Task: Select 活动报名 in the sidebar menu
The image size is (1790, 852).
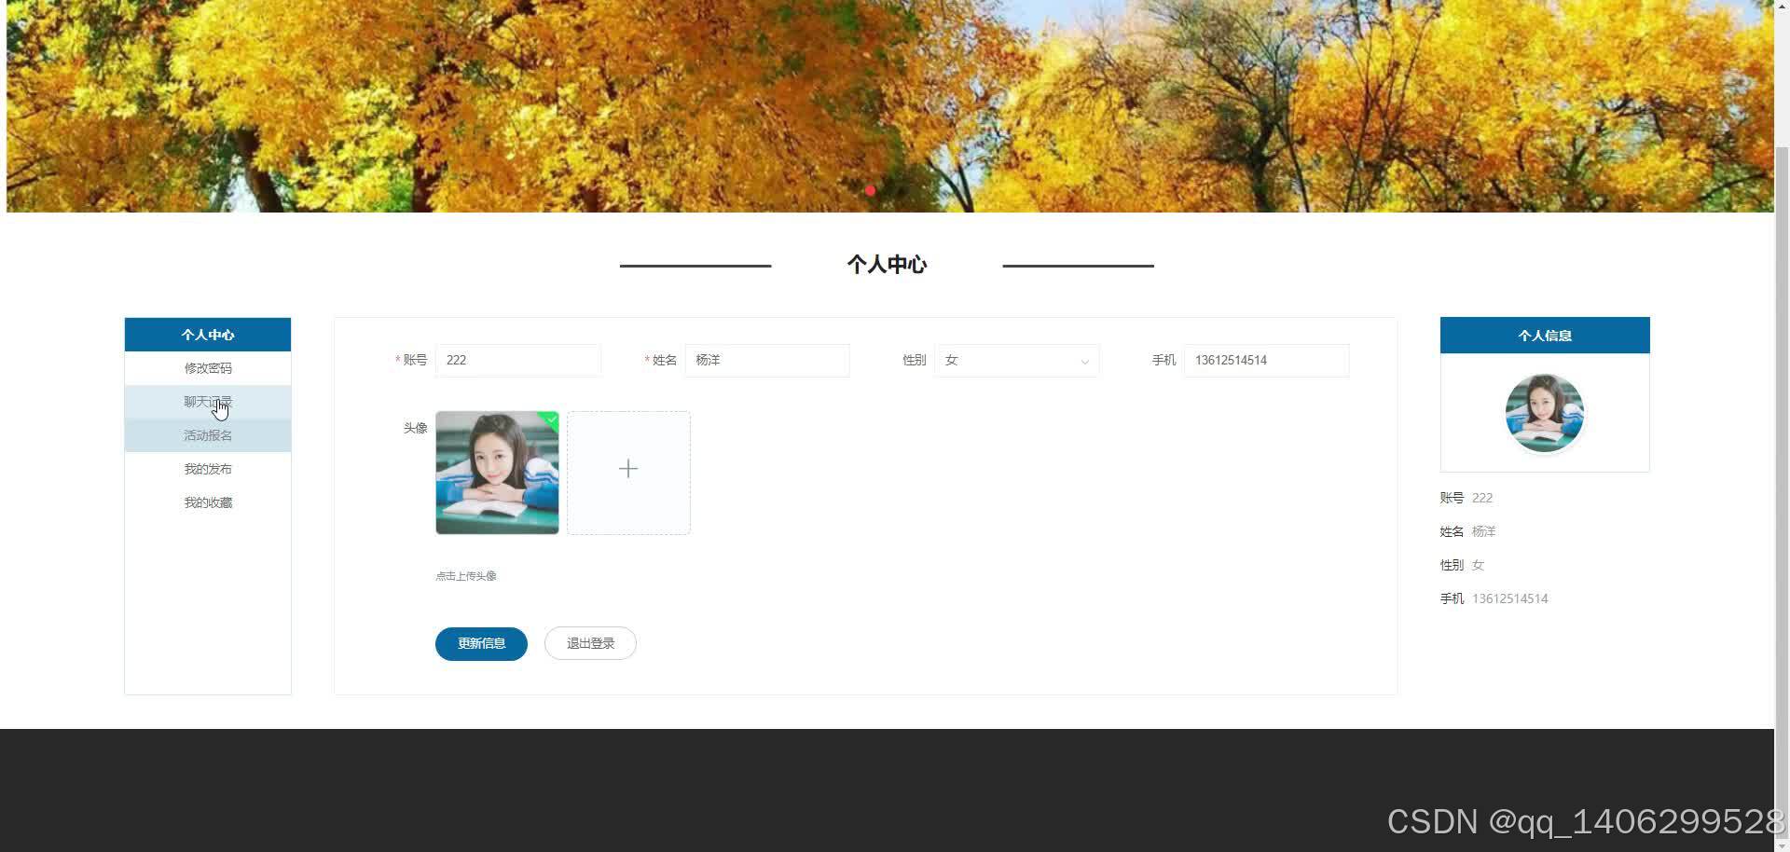Action: click(208, 435)
